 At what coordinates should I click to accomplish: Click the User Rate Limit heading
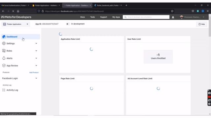(134, 39)
